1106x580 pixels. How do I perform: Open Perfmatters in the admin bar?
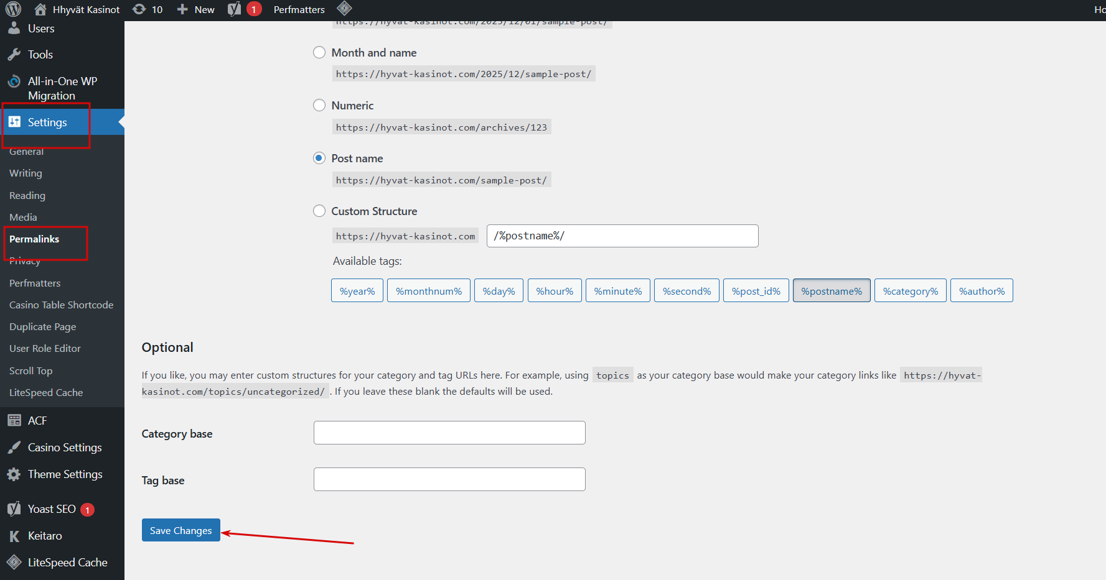click(299, 9)
